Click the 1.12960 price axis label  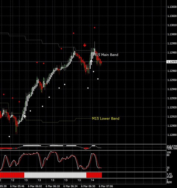(x=172, y=71)
